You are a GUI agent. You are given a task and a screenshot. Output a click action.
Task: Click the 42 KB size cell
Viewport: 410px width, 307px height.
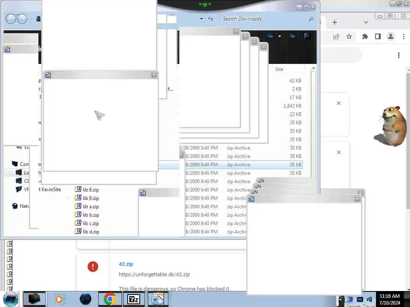295,81
